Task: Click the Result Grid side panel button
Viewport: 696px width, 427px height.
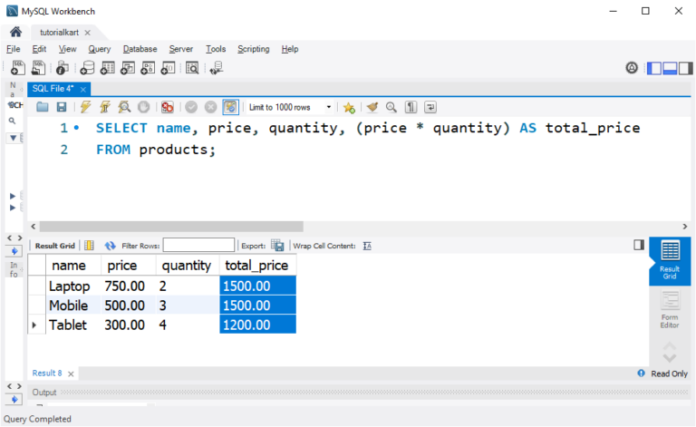Action: click(670, 258)
